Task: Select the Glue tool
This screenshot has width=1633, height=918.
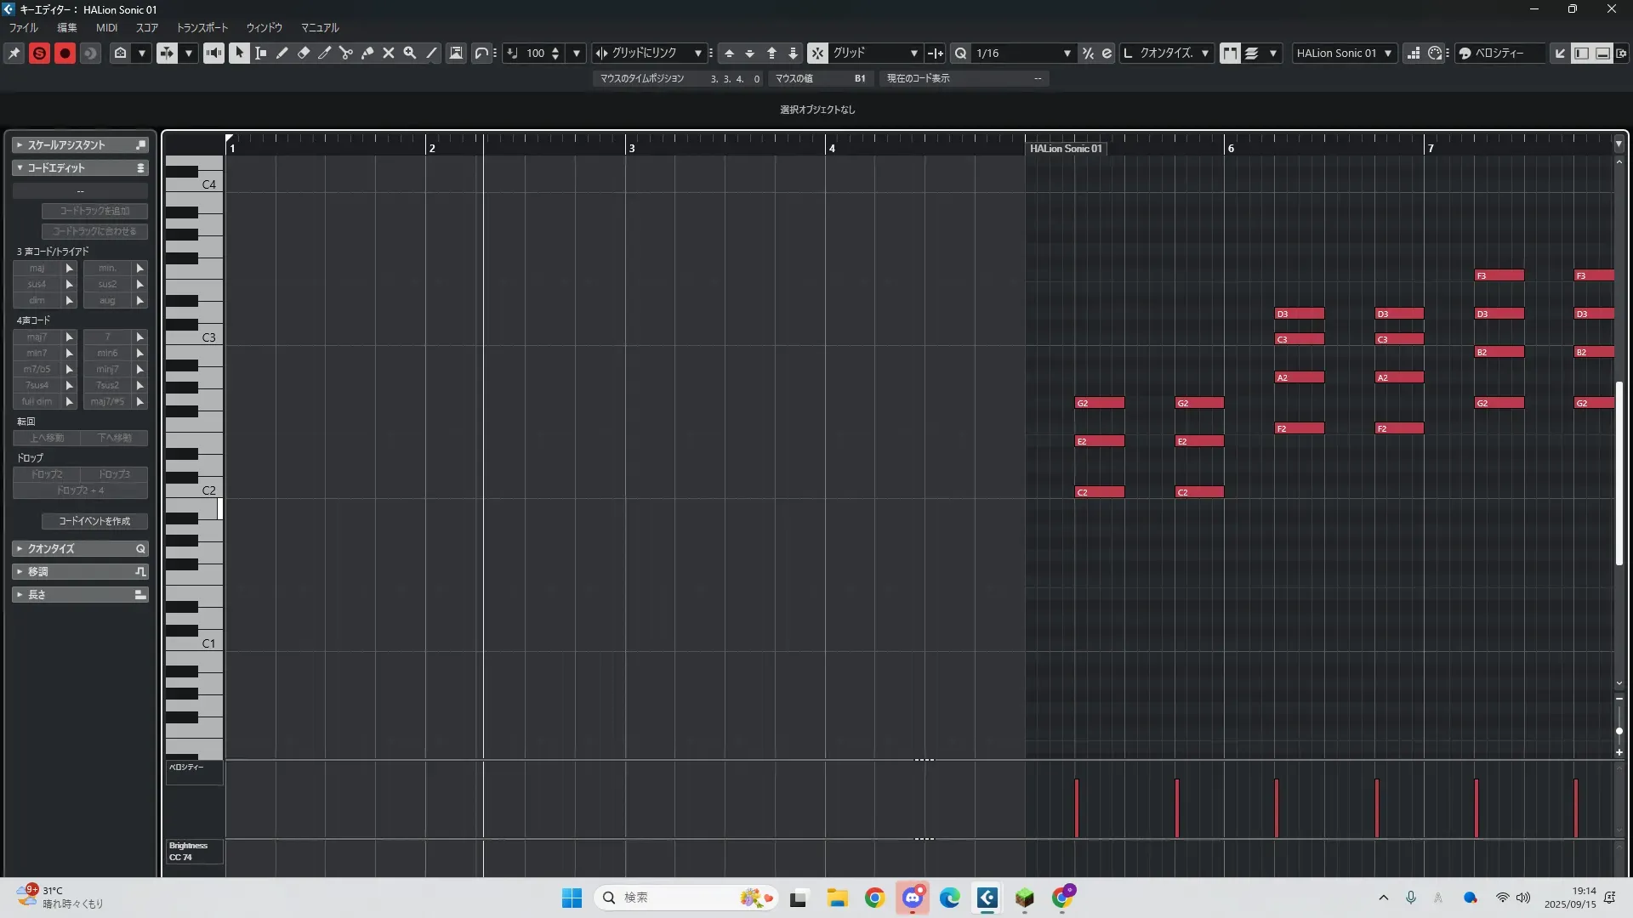Action: (367, 53)
